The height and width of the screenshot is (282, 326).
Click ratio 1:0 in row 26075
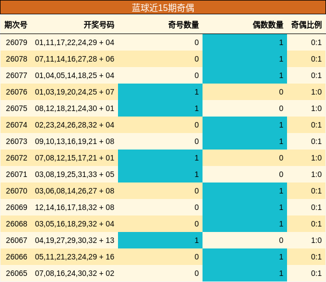(x=316, y=108)
